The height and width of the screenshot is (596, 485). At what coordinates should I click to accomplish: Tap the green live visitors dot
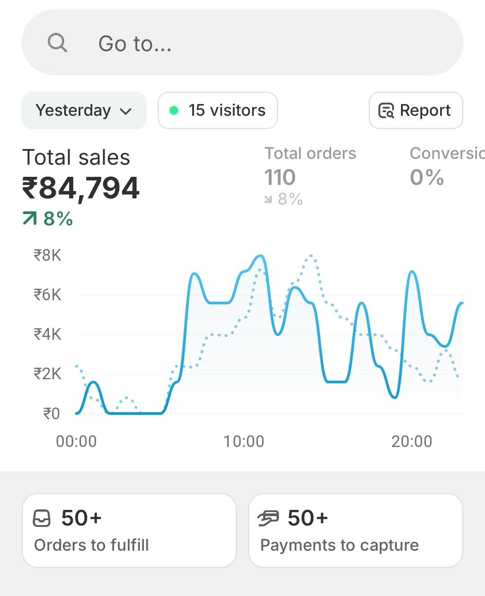tap(174, 110)
